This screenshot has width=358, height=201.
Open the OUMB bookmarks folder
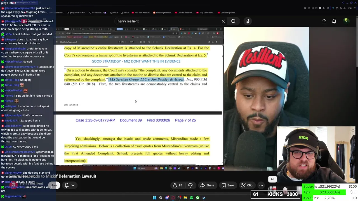tap(115, 13)
